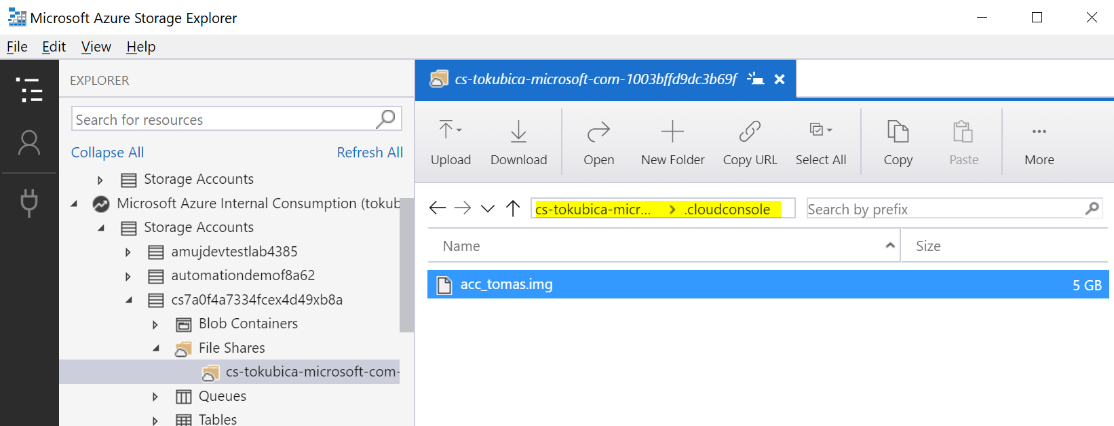Click the Collapse All link
The width and height of the screenshot is (1114, 426).
(107, 153)
